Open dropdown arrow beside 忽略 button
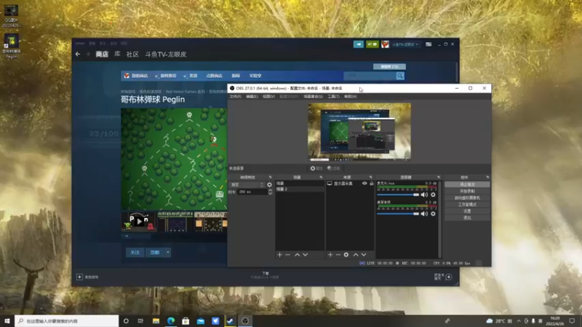This screenshot has height=327, width=582. coord(168,252)
